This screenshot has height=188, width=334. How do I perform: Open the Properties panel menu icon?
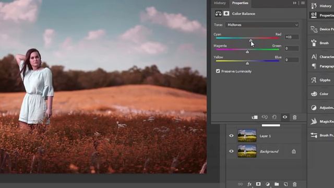(x=303, y=3)
